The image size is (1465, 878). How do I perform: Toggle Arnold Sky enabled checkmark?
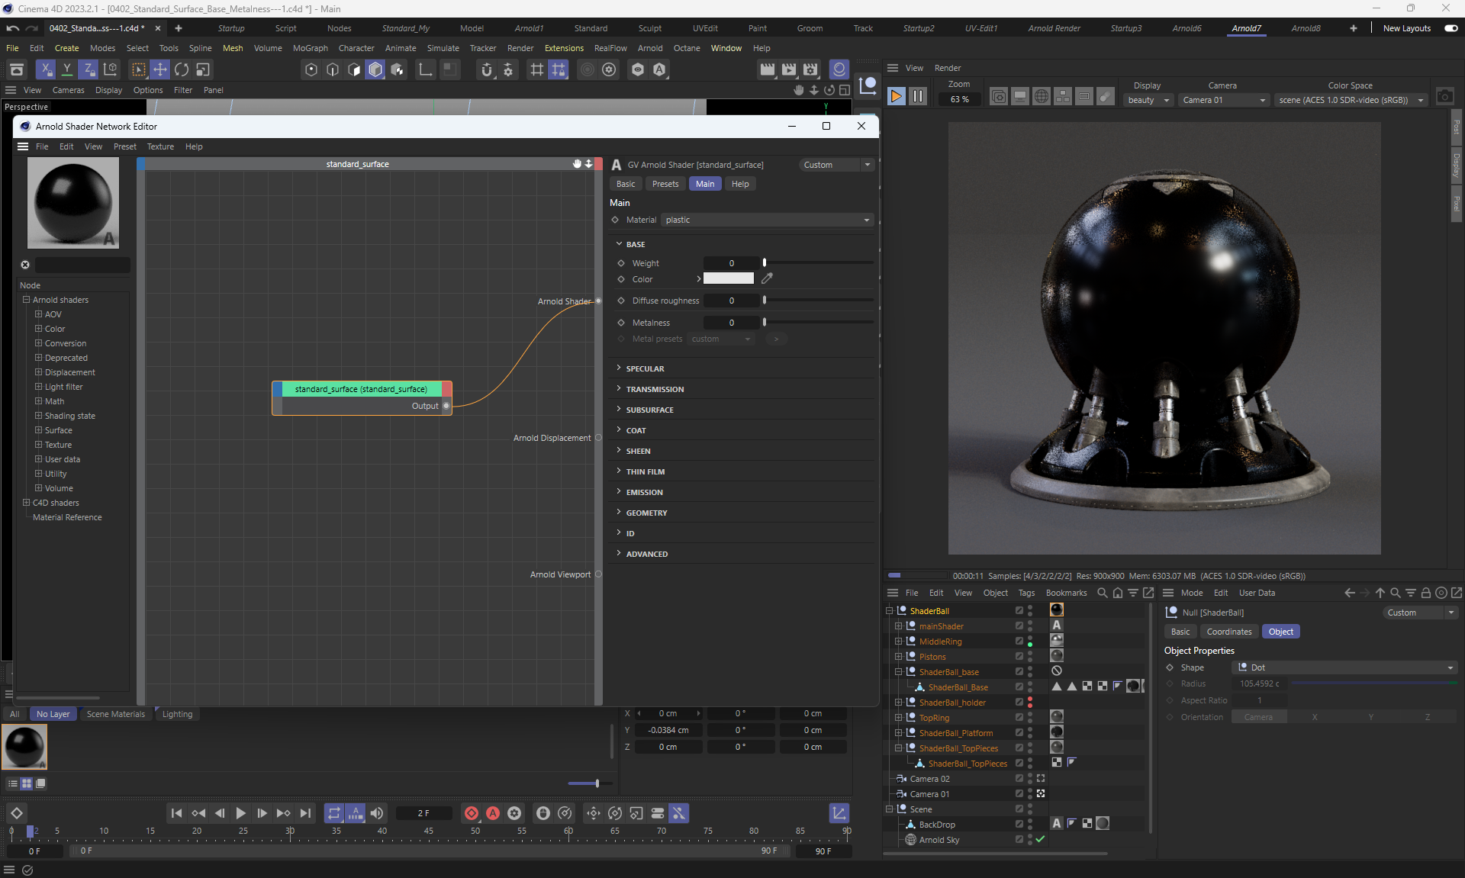(x=1040, y=839)
